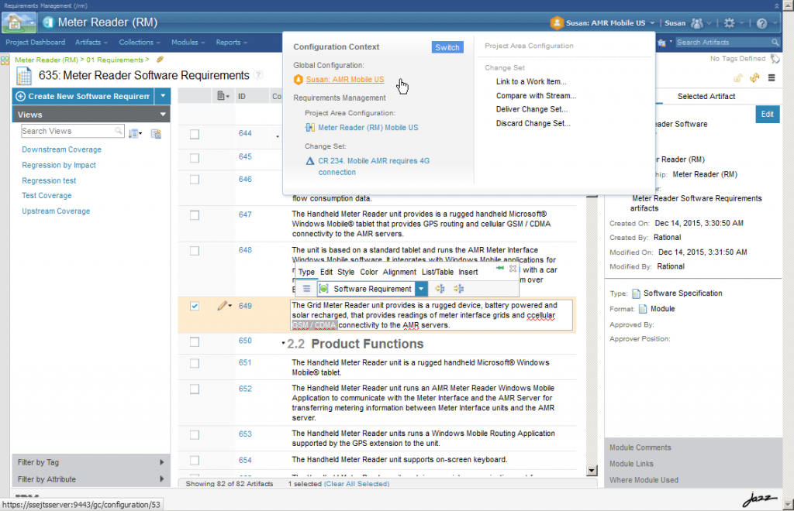Click the help icon next to module title
The image size is (794, 511).
coord(258,75)
